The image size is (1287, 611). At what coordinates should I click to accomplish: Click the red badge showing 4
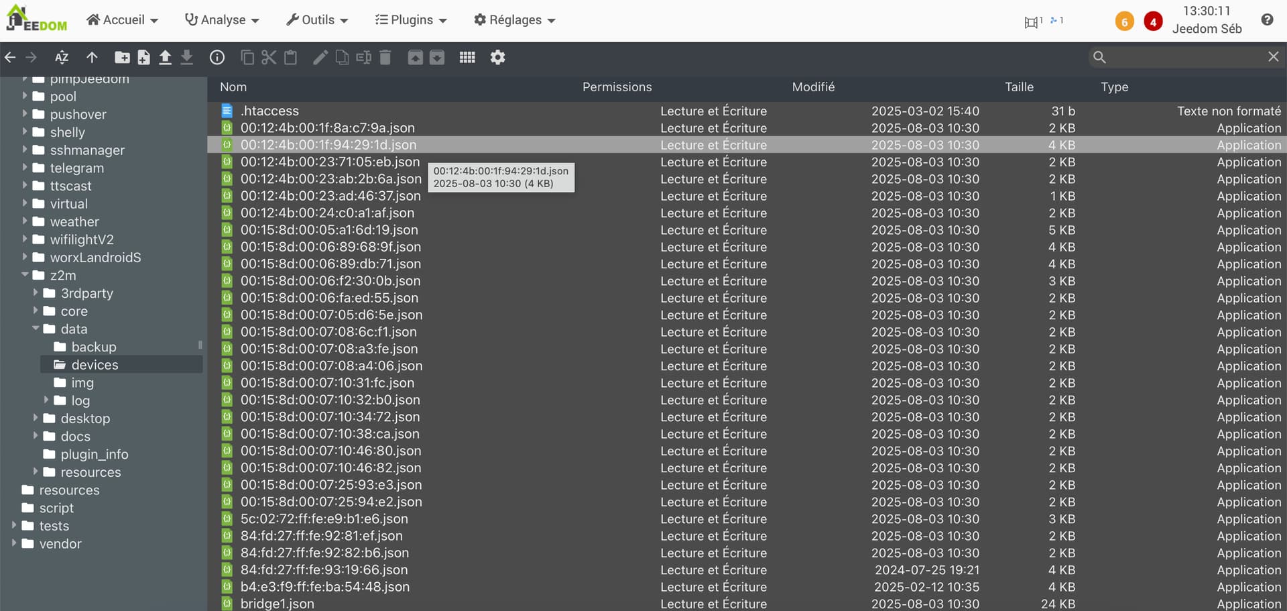pyautogui.click(x=1153, y=21)
